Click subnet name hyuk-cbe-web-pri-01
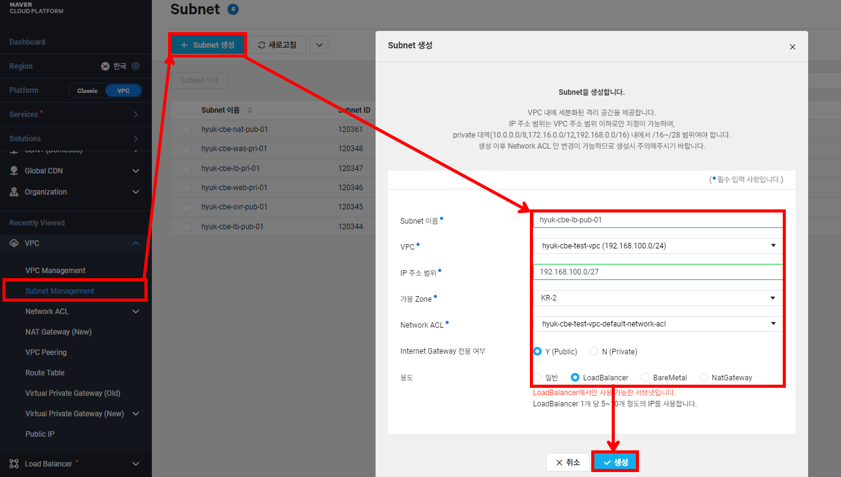Viewport: 841px width, 477px height. 234,188
